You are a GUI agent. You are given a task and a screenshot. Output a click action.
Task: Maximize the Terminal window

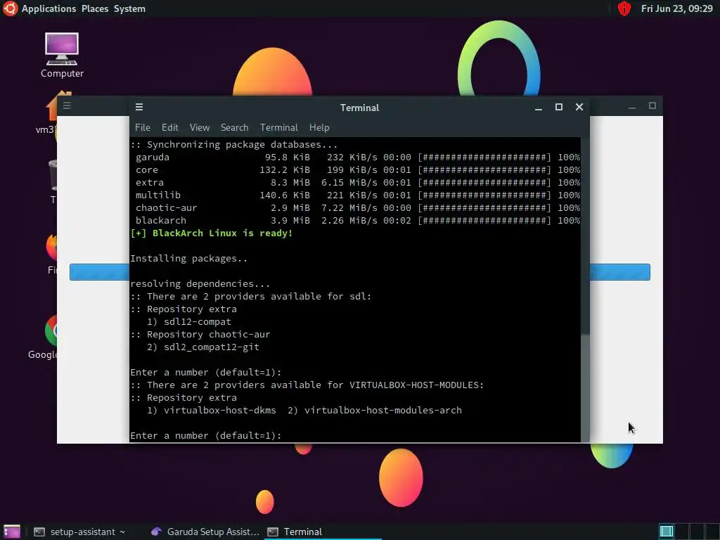coord(559,107)
